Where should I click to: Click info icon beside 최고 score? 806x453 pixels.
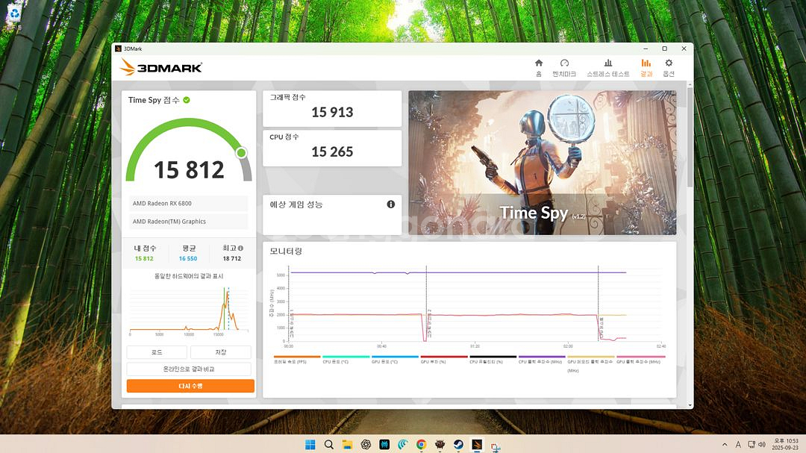(x=240, y=249)
